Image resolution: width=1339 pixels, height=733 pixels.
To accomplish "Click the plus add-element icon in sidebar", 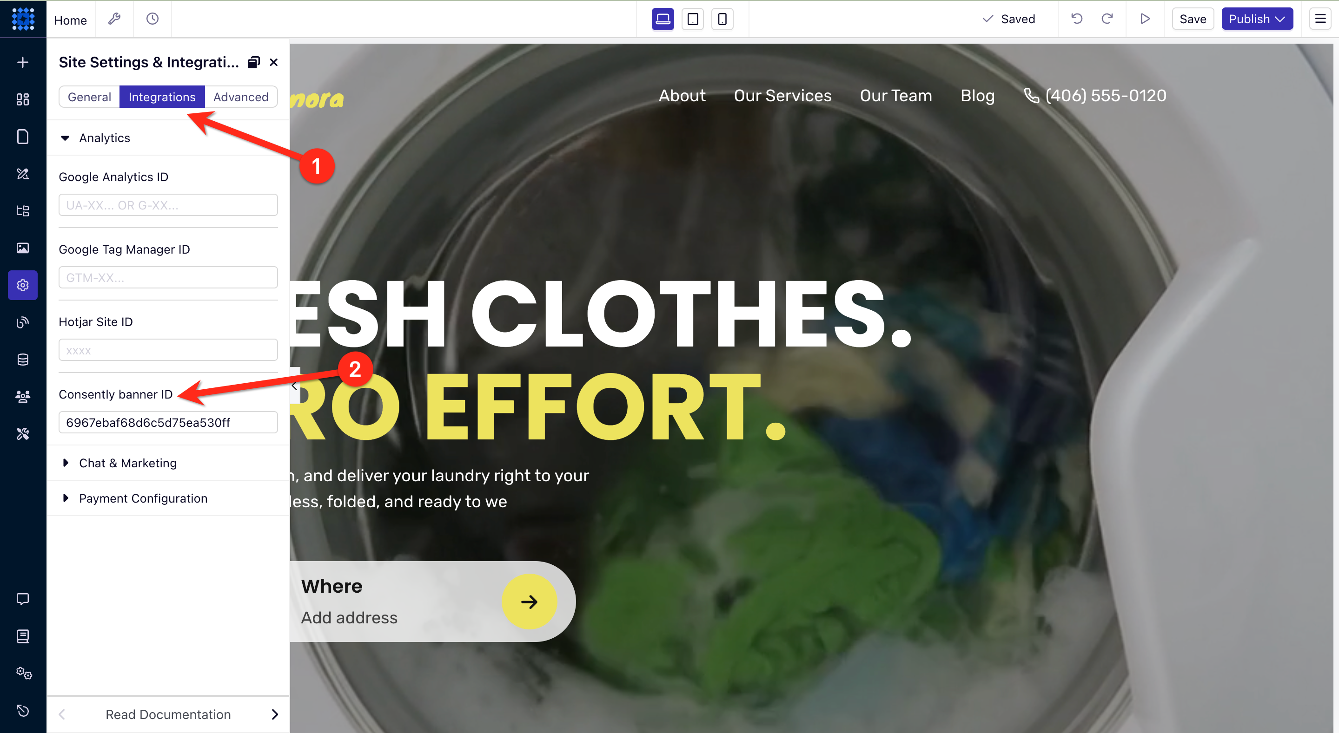I will coord(22,62).
